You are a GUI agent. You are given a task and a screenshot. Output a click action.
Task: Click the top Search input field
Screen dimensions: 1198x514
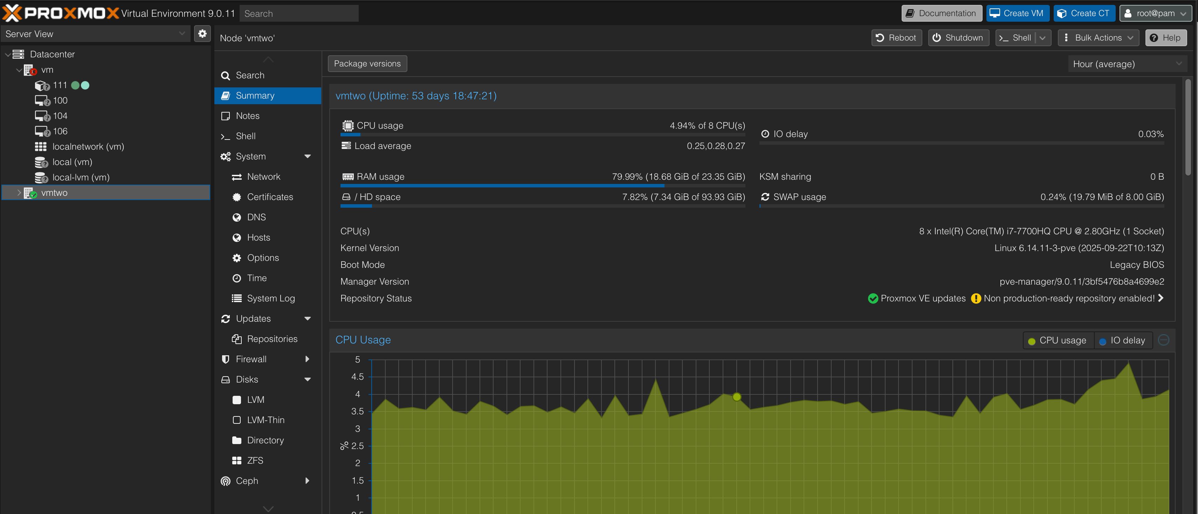click(x=299, y=14)
